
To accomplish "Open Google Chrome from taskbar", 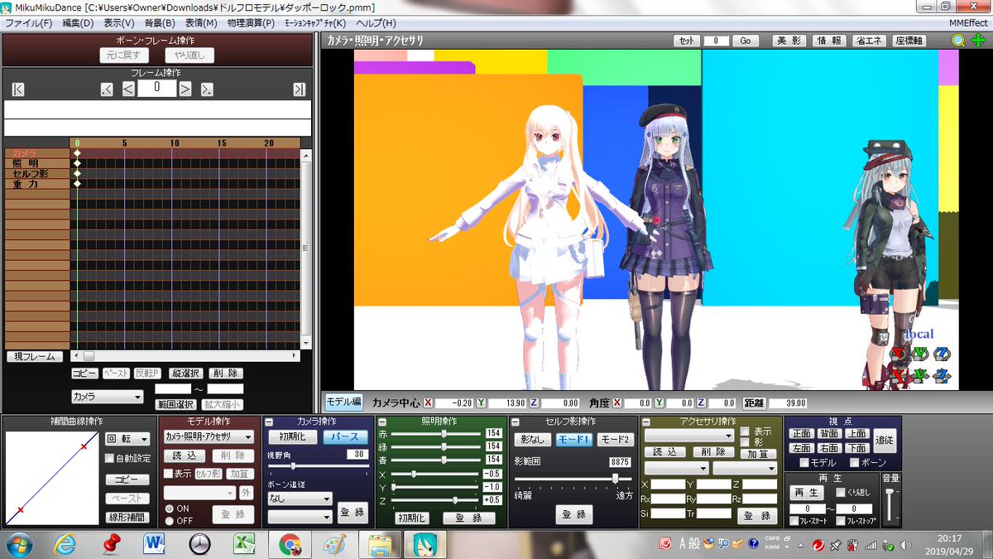I will click(x=289, y=544).
